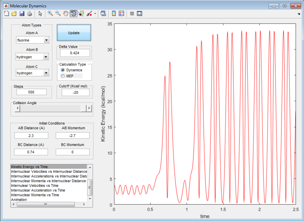This screenshot has height=221, width=304.
Task: Click the AB Momentum field showing -2.7
Action: point(73,136)
